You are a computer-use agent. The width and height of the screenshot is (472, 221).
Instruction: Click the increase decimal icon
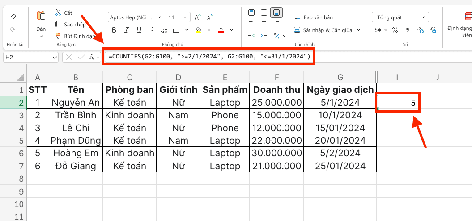pos(421,30)
